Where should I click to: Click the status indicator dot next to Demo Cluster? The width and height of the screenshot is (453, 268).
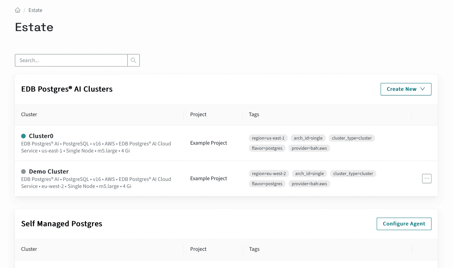[23, 171]
